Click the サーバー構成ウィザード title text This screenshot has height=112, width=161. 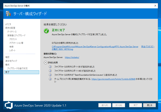click(30, 14)
